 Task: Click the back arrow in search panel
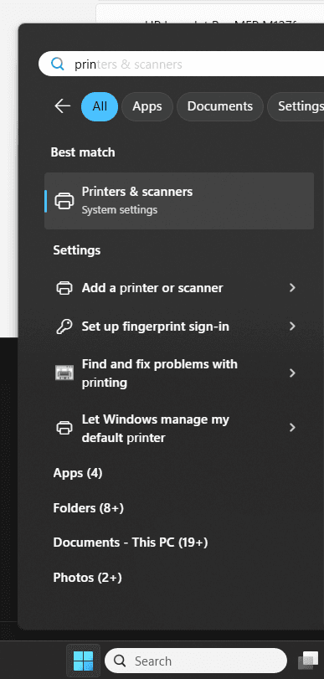pyautogui.click(x=63, y=106)
